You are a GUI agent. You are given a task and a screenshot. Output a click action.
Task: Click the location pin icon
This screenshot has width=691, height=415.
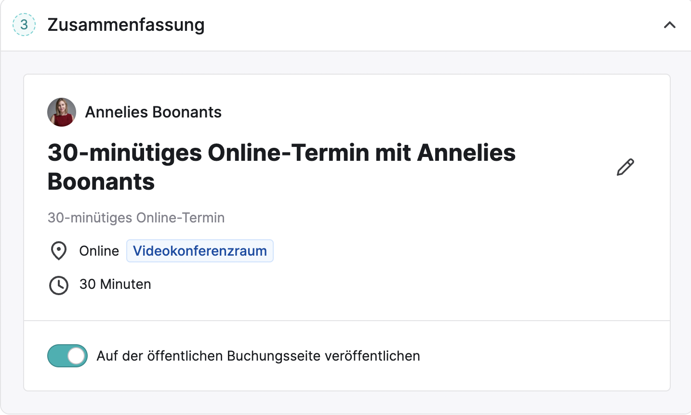point(59,251)
